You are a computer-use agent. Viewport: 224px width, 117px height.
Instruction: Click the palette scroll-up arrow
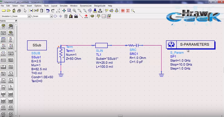click(x=16, y=24)
